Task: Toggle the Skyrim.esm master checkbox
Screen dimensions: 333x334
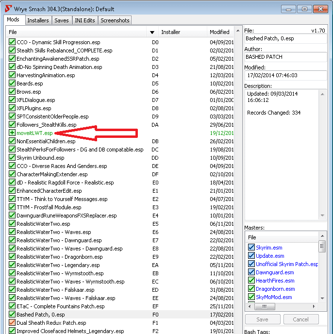Action: (x=251, y=247)
